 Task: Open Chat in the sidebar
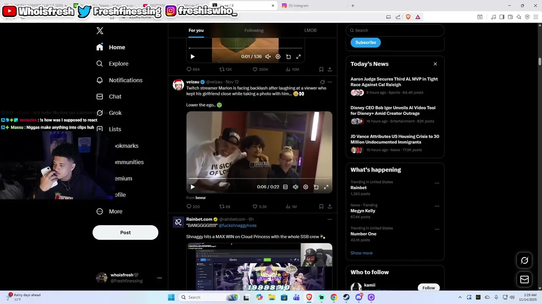pyautogui.click(x=109, y=97)
